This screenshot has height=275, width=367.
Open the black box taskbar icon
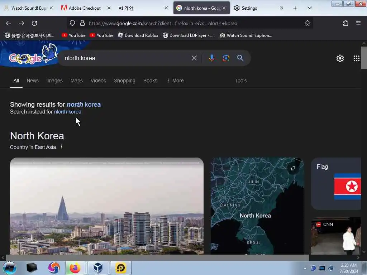pyautogui.click(x=32, y=268)
